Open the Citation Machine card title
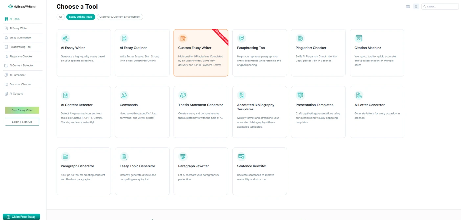Screen dimensions: 461x220 point(368,48)
